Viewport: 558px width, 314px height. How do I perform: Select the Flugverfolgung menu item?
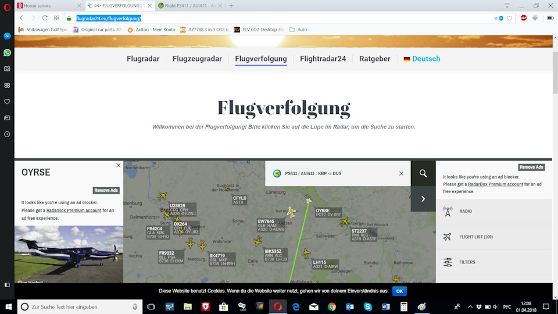(261, 59)
